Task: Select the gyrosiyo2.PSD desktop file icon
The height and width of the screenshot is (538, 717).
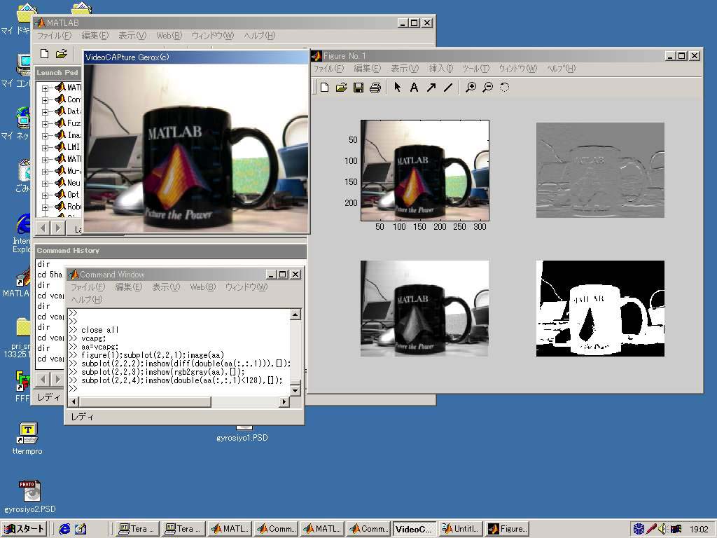Action: 29,496
